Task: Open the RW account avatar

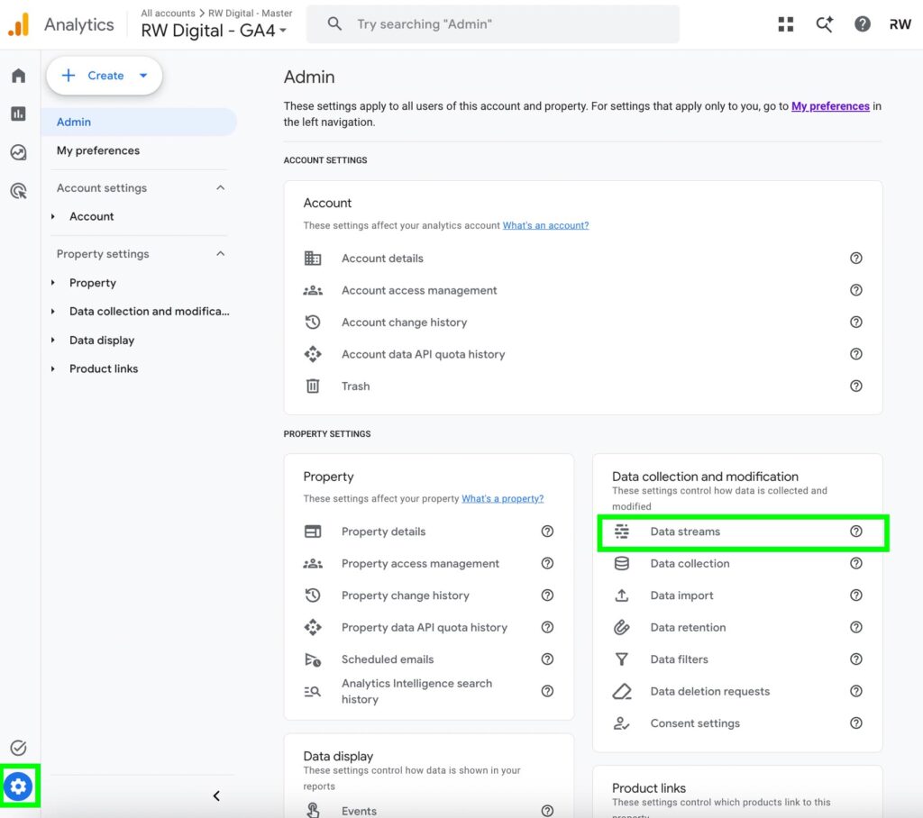Action: click(900, 24)
